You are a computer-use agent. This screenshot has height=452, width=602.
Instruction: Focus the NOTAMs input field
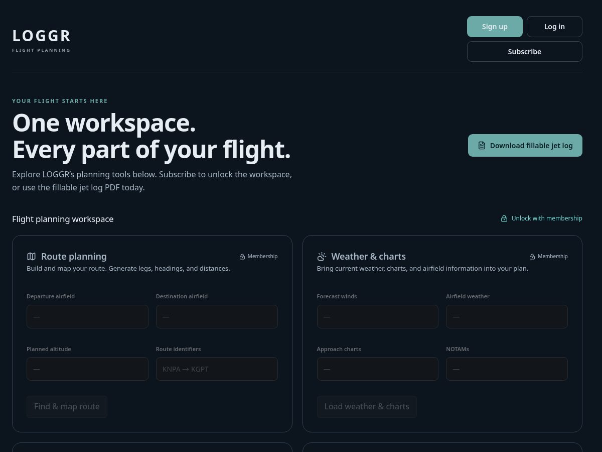[x=507, y=369]
